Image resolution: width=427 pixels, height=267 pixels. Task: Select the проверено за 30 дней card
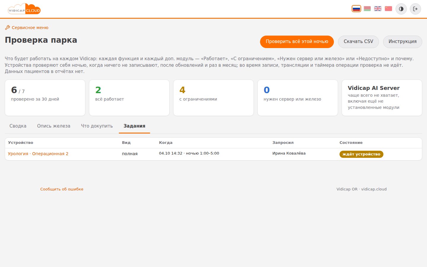pos(45,98)
